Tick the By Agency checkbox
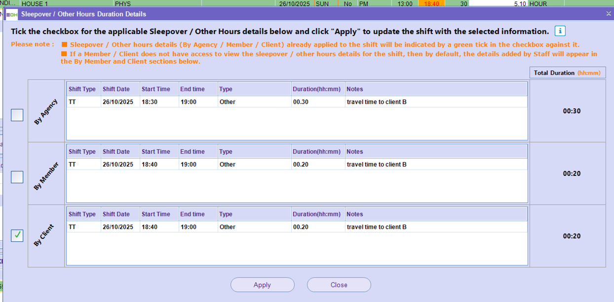Screen dimensions: 614x302 point(17,115)
